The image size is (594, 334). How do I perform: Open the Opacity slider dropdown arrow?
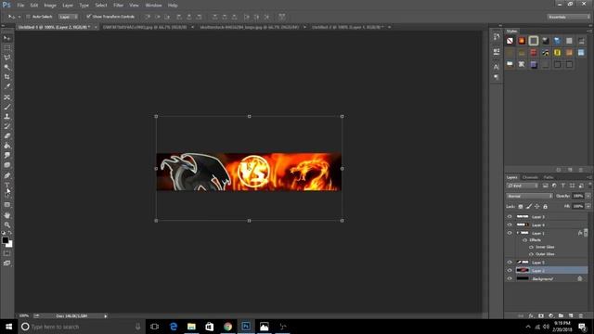[x=588, y=196]
